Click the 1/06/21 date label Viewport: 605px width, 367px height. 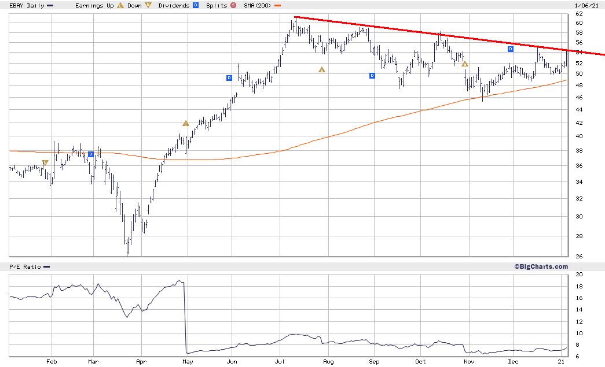586,5
